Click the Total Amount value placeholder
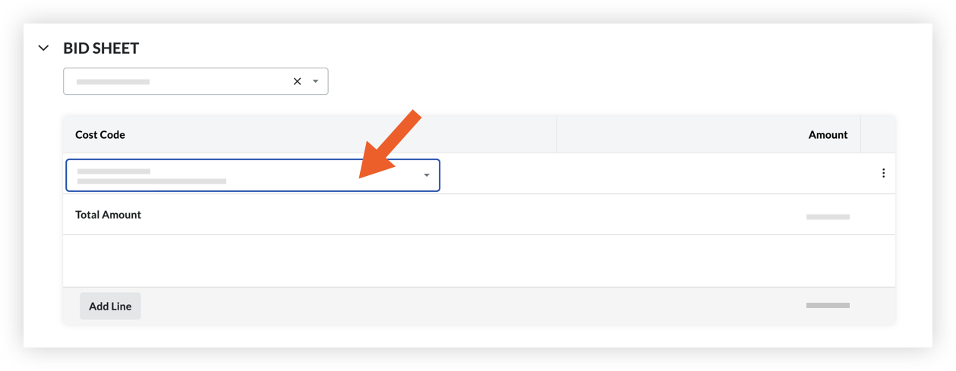The image size is (956, 371). pyautogui.click(x=828, y=217)
